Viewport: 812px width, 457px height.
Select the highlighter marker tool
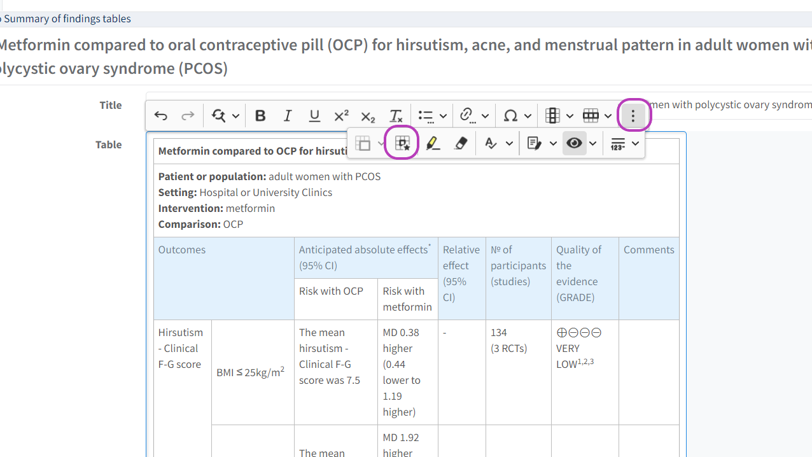tap(433, 144)
